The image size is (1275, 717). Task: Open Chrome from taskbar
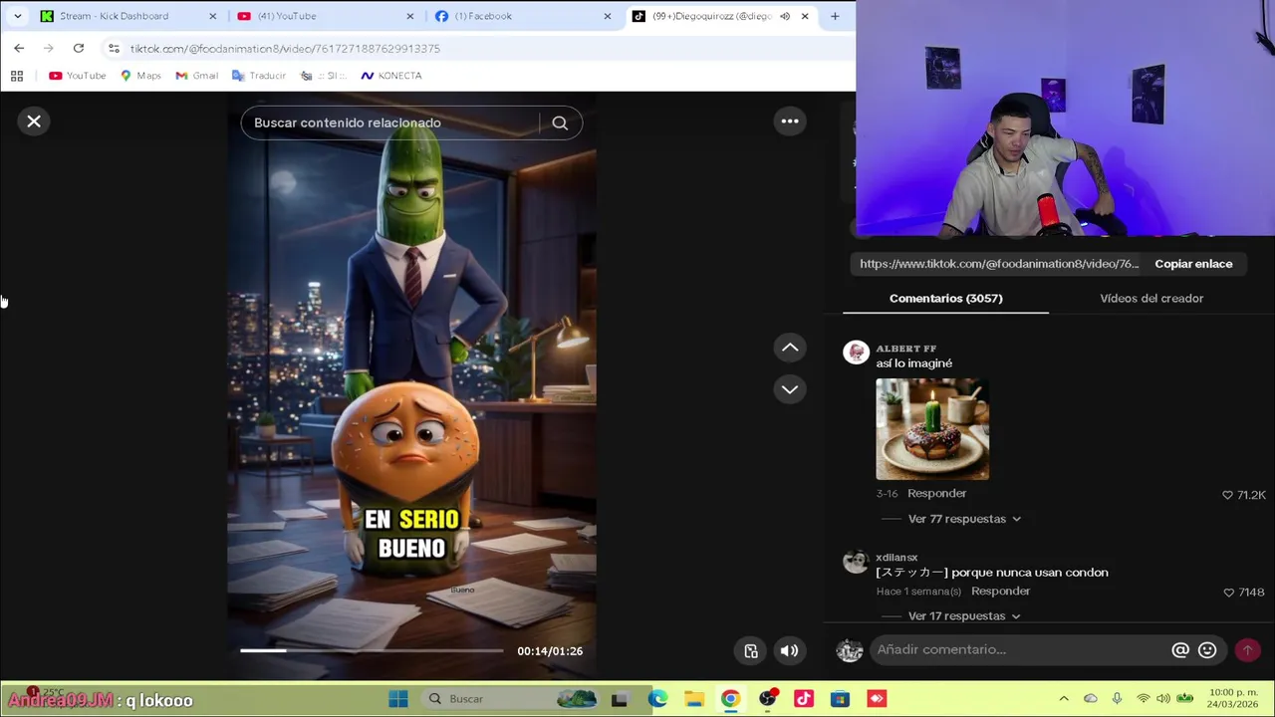tap(730, 699)
